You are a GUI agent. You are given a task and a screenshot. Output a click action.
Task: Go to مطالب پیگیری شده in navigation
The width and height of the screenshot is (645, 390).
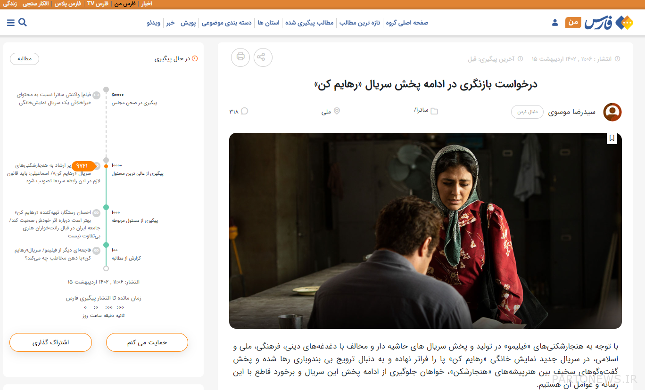pos(309,23)
